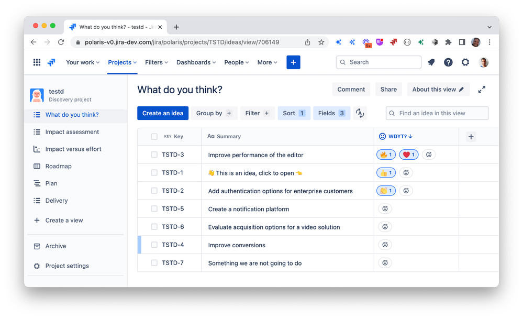
Task: Check the TSTD-4 row checkbox
Action: (x=154, y=245)
